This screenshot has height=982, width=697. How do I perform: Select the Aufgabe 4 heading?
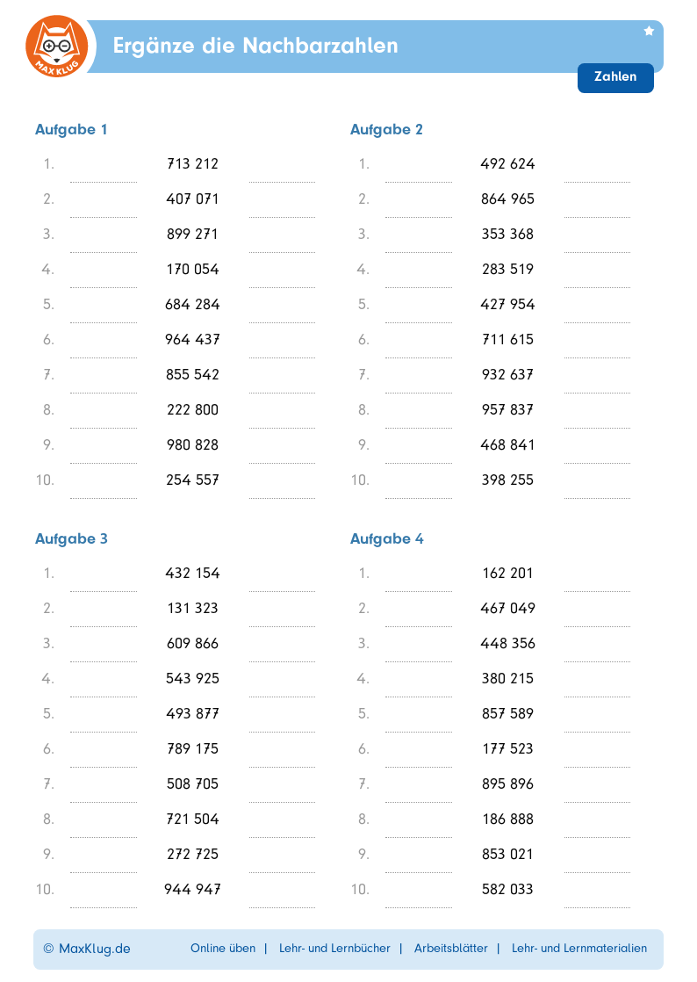coord(386,539)
